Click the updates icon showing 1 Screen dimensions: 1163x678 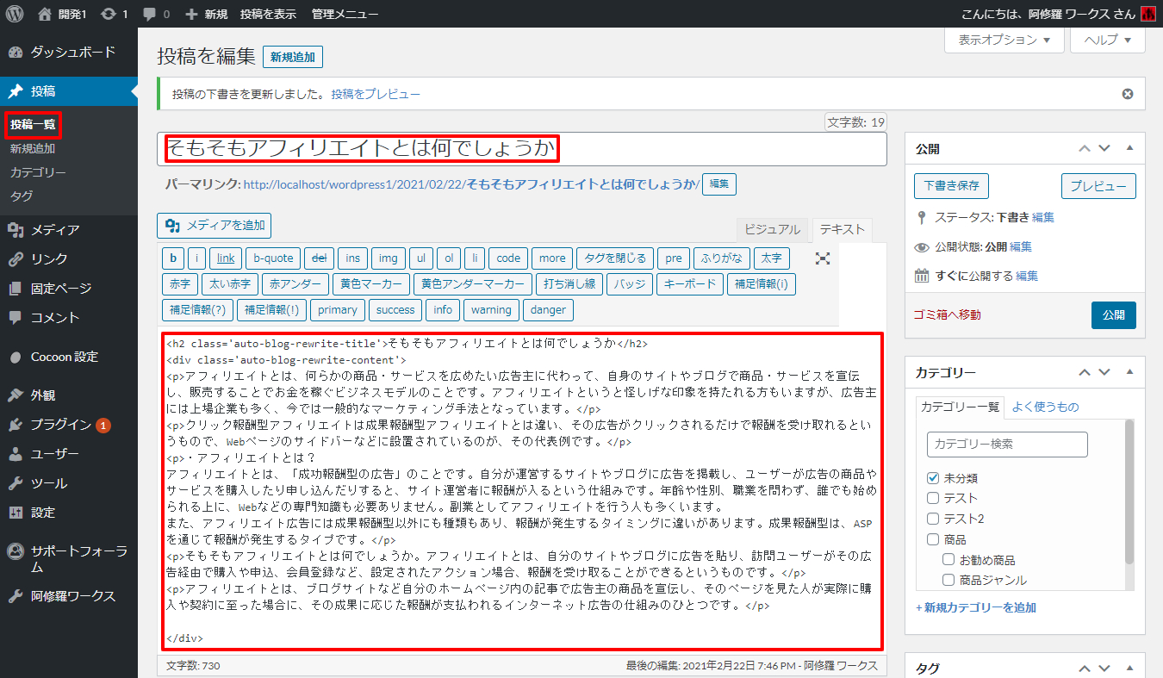click(109, 14)
